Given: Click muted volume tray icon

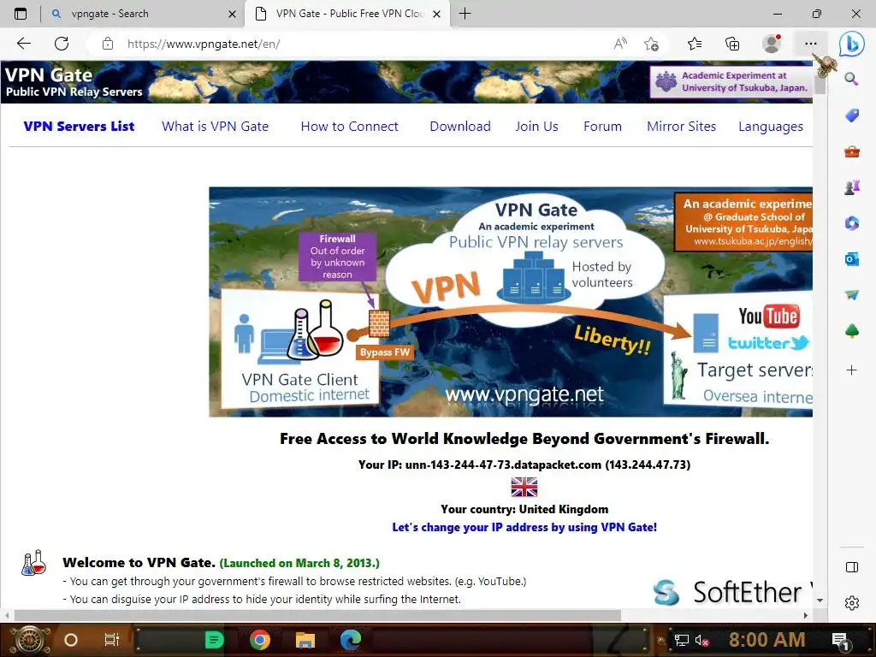Looking at the screenshot, I should tap(701, 640).
